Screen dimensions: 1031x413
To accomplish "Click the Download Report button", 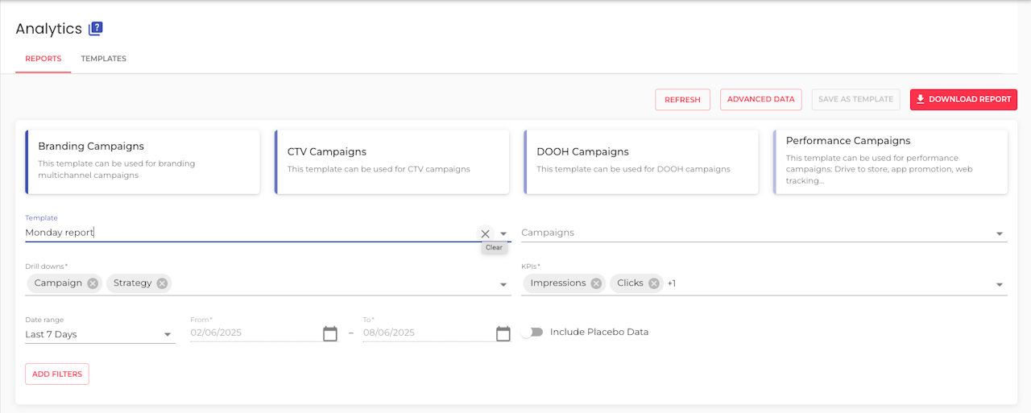I will (963, 99).
